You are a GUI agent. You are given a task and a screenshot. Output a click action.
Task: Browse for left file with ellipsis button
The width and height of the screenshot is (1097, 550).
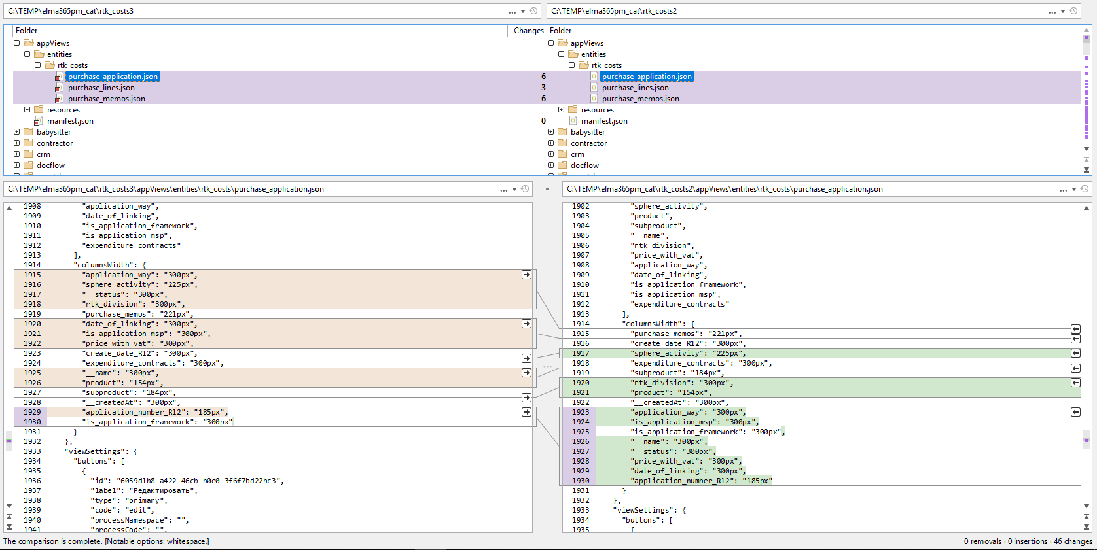click(x=503, y=190)
